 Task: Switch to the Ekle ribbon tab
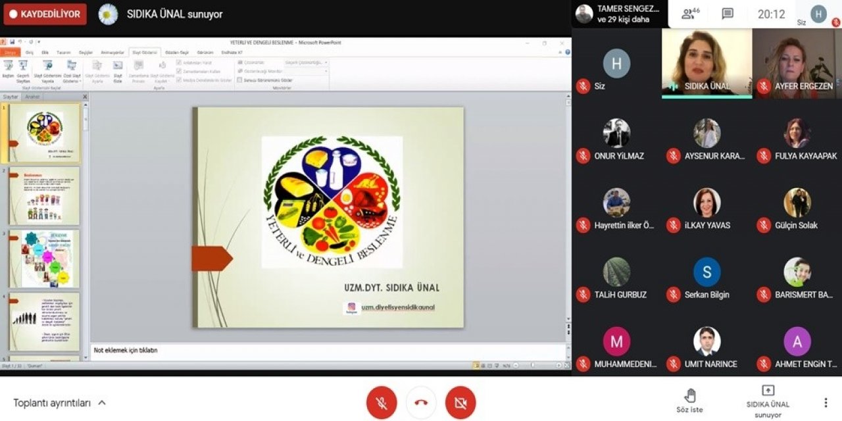(x=45, y=52)
